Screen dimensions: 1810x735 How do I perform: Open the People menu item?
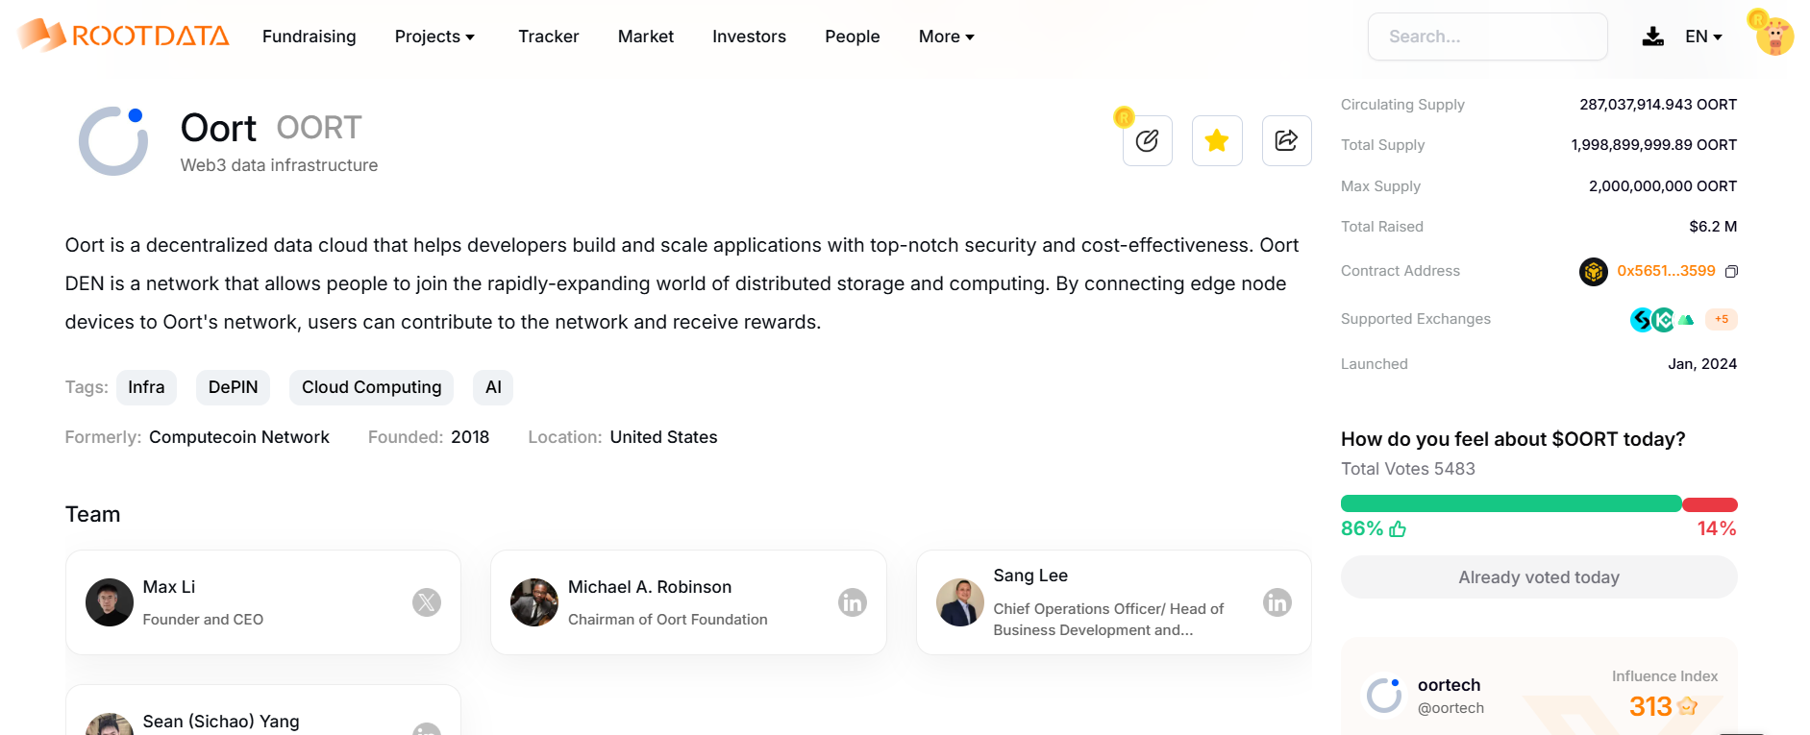852,37
